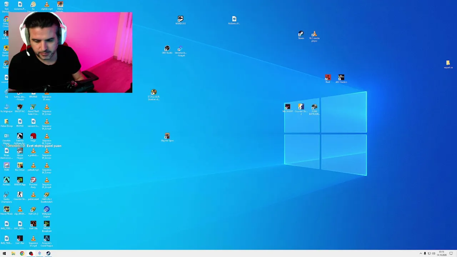Open the report folder on desktop
Viewport: 457px width, 257px height.
[x=448, y=64]
